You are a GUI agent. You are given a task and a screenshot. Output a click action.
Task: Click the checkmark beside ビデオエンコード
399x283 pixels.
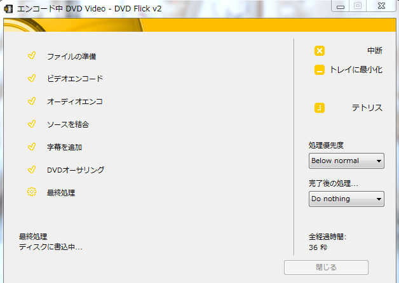click(x=32, y=78)
